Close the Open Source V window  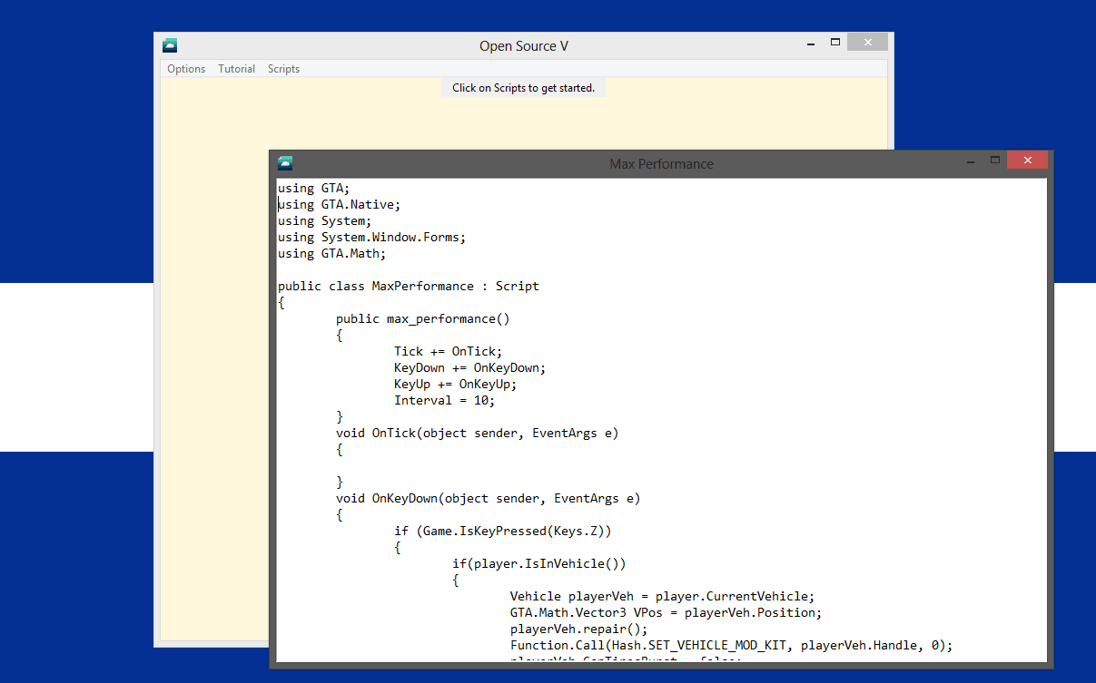pos(868,43)
